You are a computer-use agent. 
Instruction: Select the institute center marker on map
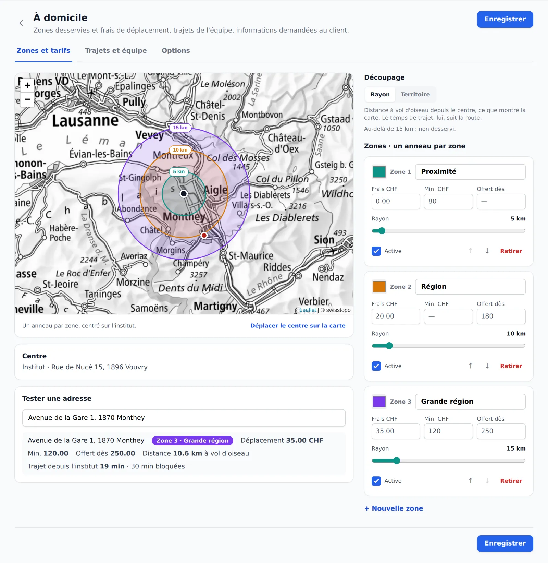(184, 194)
